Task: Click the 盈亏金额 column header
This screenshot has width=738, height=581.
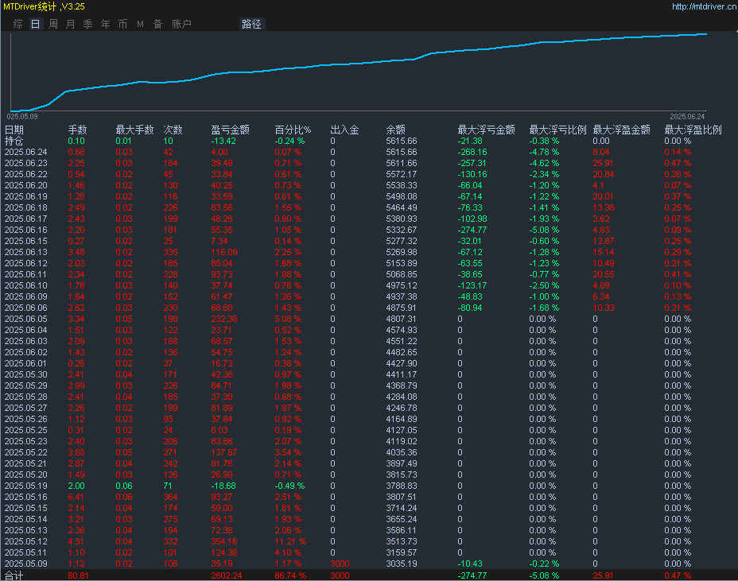Action: [x=230, y=130]
